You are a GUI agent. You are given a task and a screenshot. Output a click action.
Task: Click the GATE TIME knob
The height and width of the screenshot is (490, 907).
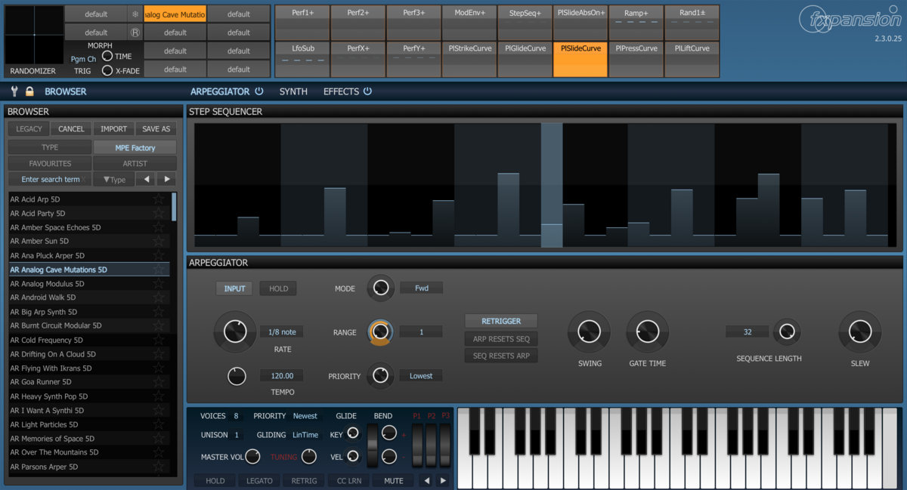[647, 331]
